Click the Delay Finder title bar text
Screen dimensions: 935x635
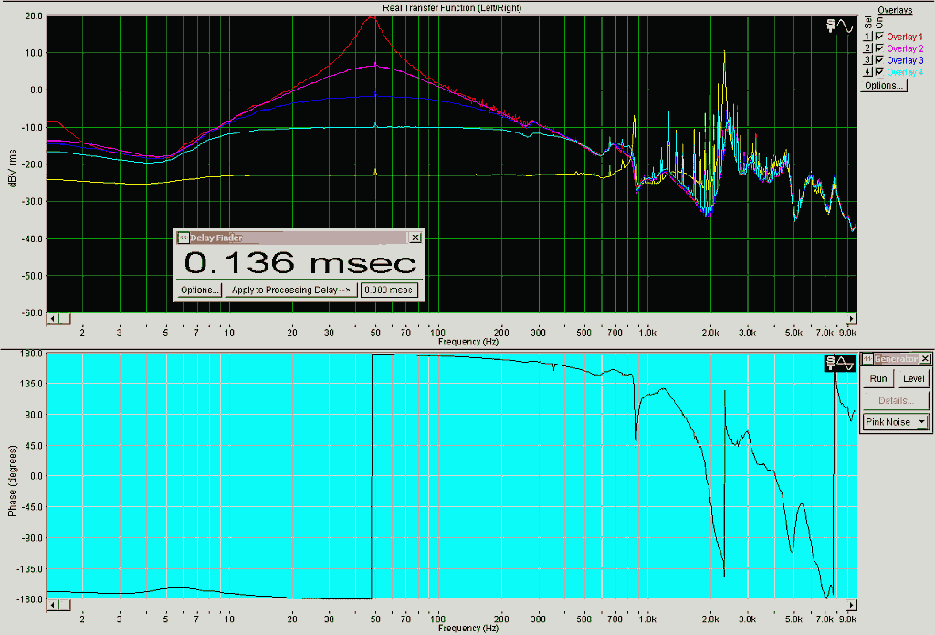coord(216,238)
